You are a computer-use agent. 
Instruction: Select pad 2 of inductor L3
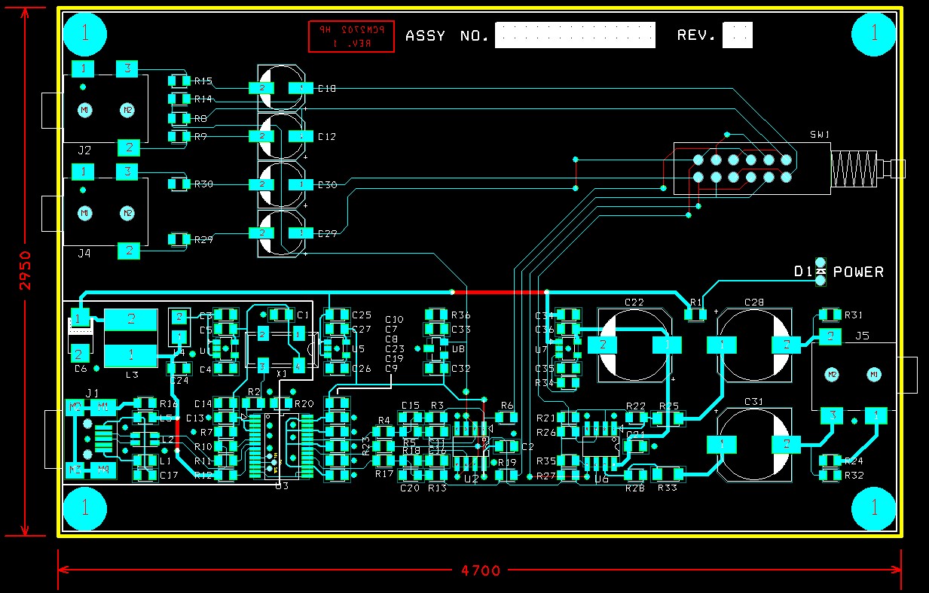131,319
